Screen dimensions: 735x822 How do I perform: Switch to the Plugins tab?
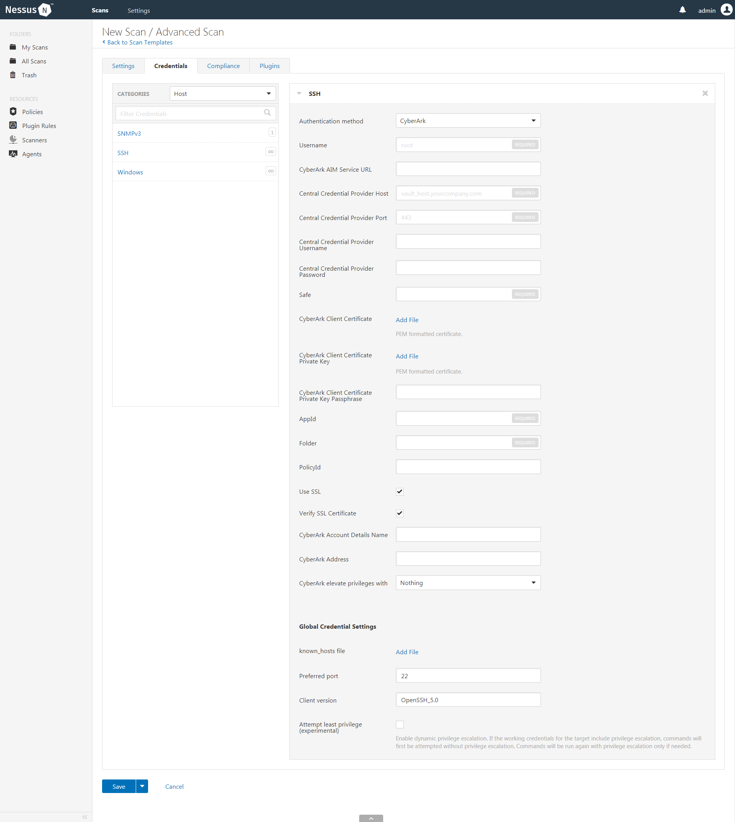[269, 66]
